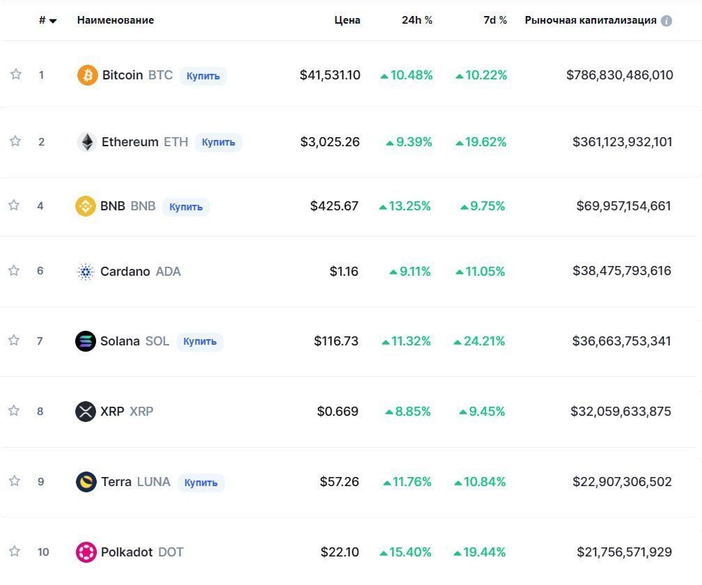Open market capitalization info tooltip icon

pos(666,21)
